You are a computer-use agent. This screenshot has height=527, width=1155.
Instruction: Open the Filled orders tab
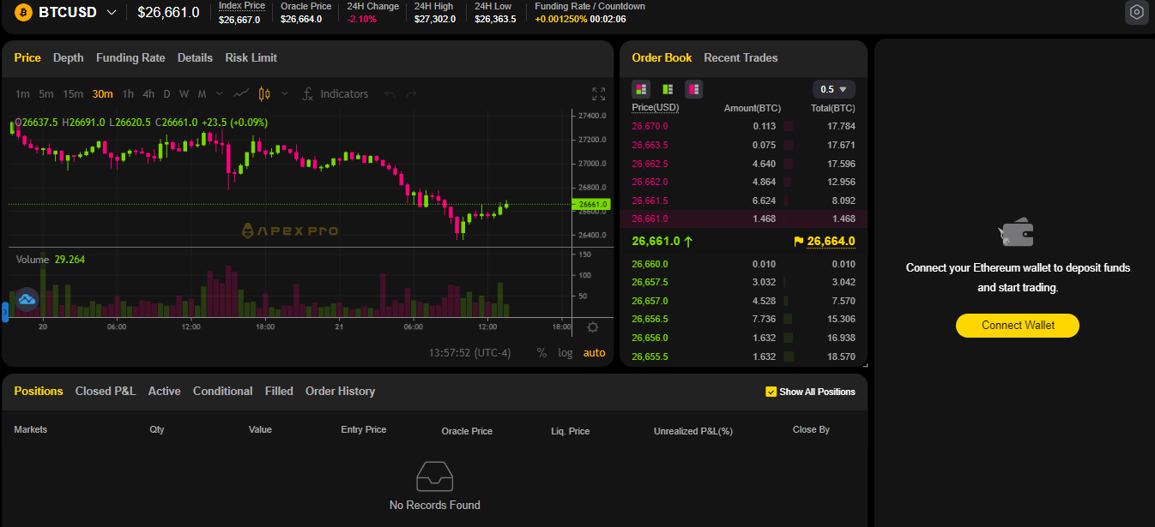click(x=279, y=391)
